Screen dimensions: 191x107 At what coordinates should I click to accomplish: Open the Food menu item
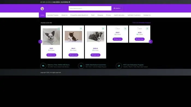(93, 15)
